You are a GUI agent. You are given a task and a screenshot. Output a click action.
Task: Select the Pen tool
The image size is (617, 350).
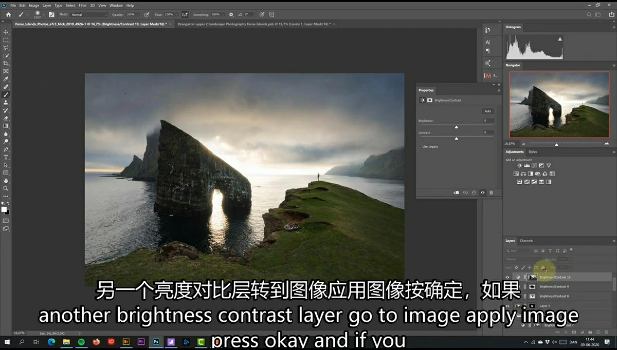point(6,149)
